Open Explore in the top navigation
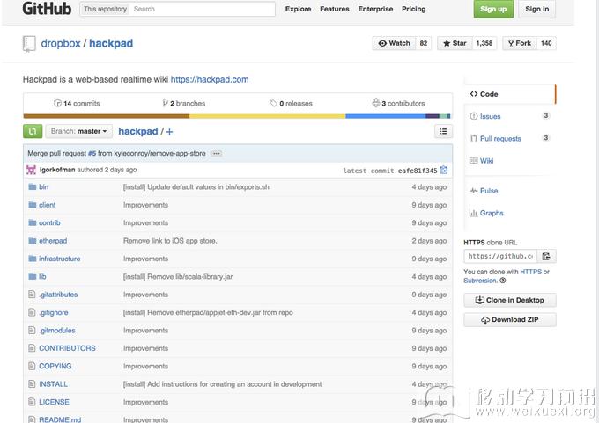The width and height of the screenshot is (599, 423). (x=298, y=9)
